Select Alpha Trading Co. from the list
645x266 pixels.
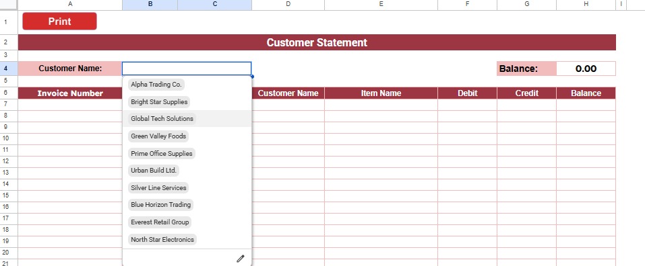[x=156, y=85]
